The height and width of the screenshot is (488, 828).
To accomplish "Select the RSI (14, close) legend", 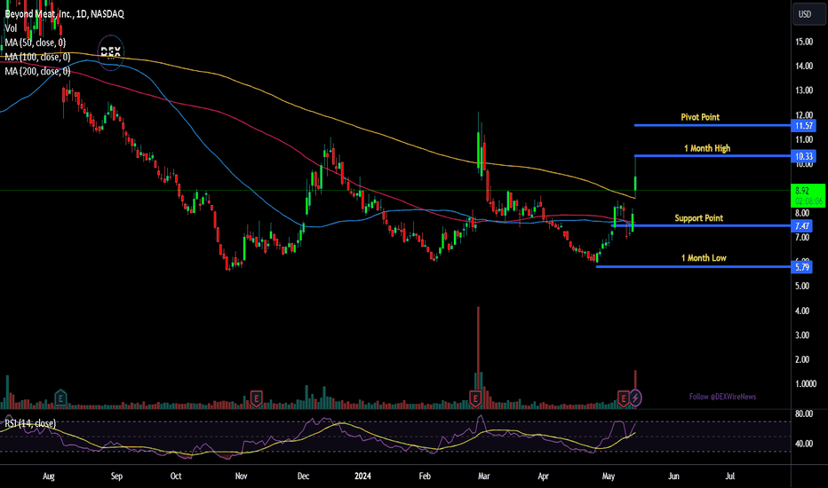I will click(x=30, y=423).
